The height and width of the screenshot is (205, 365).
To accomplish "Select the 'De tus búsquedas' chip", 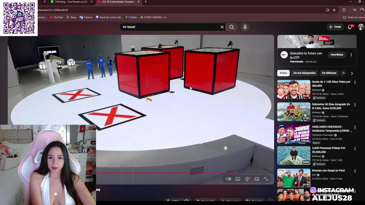I will pyautogui.click(x=305, y=73).
